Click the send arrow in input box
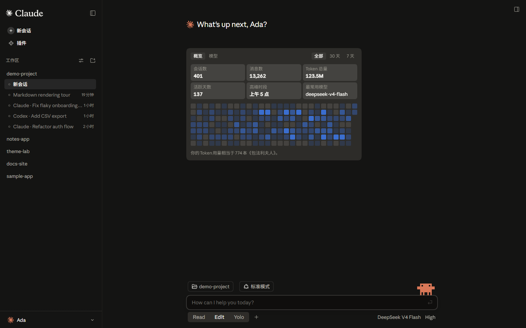The image size is (526, 328). point(430,302)
